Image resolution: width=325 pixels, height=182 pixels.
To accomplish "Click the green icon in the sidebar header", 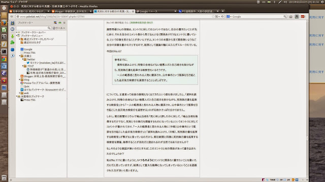I will [x=60, y=23].
